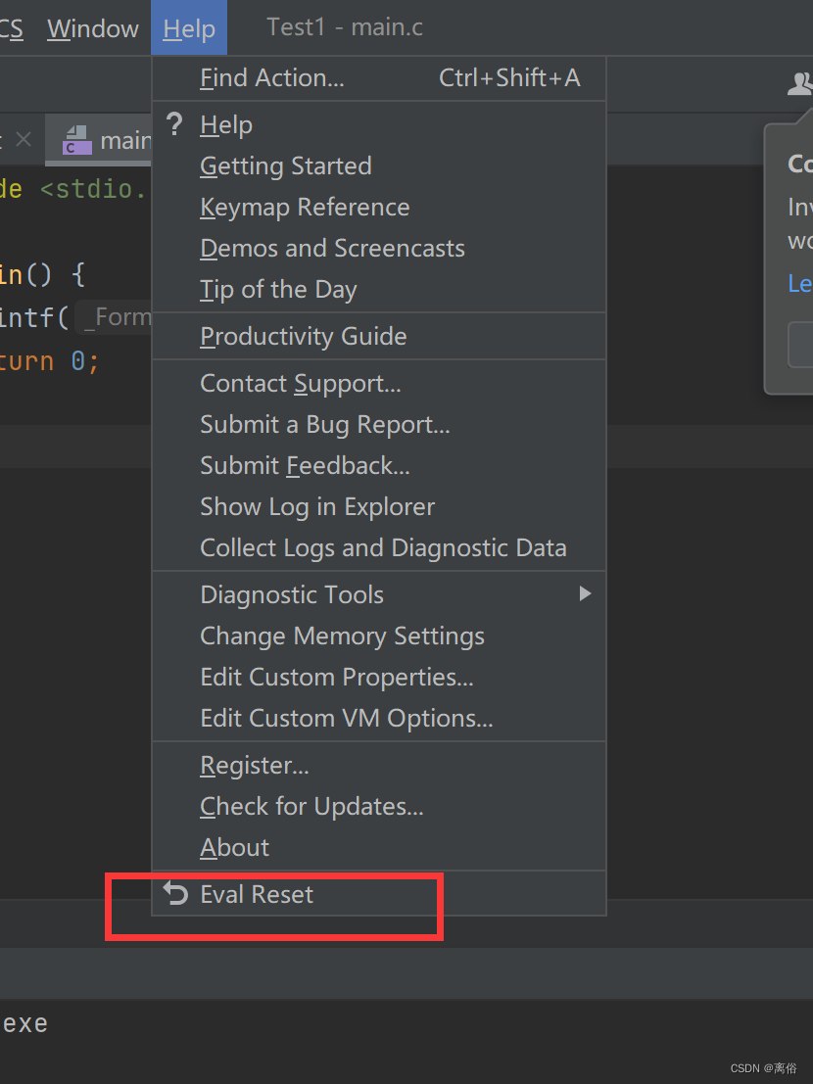Select Contact Support...
Viewport: 813px width, 1084px height.
(x=379, y=383)
